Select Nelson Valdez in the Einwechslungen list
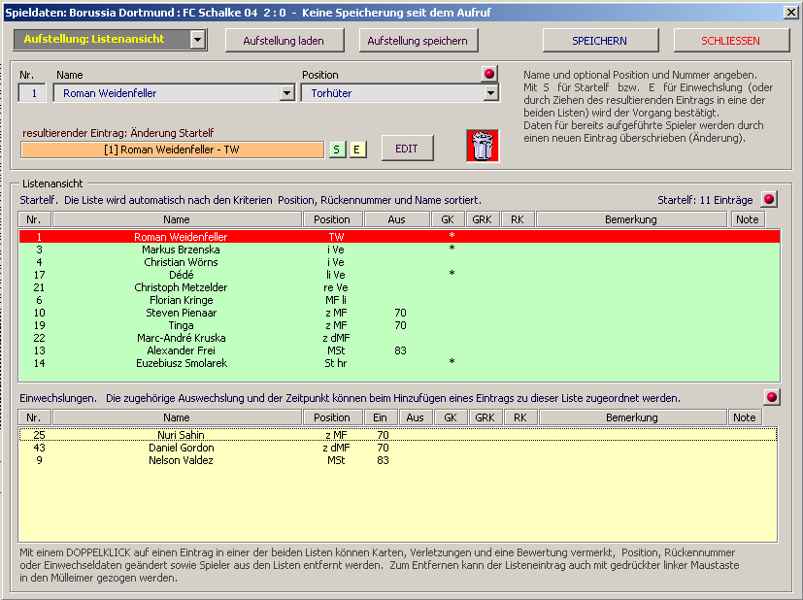803x600 pixels. pos(398,460)
